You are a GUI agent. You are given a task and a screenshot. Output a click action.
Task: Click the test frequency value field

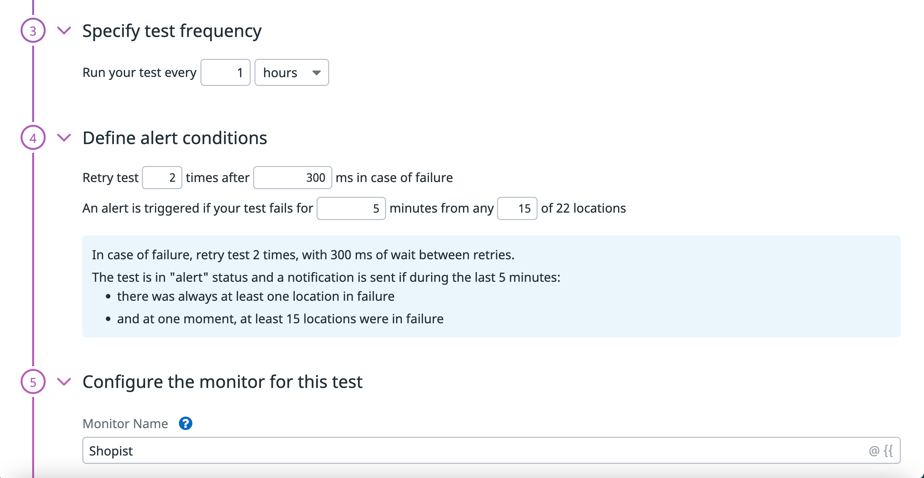click(x=225, y=72)
